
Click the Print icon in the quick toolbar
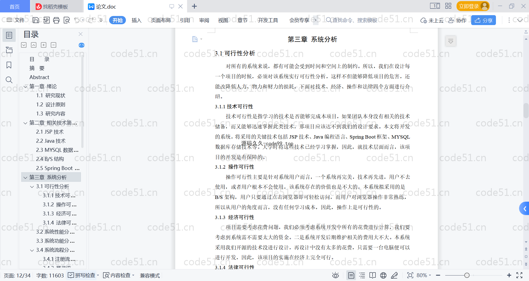coord(56,20)
